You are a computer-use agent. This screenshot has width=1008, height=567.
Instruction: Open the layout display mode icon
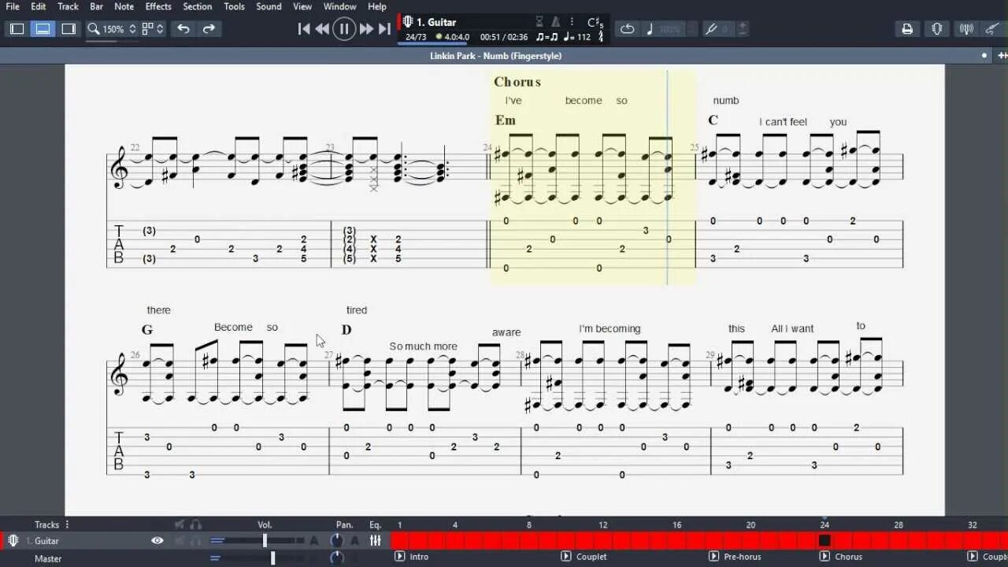146,29
